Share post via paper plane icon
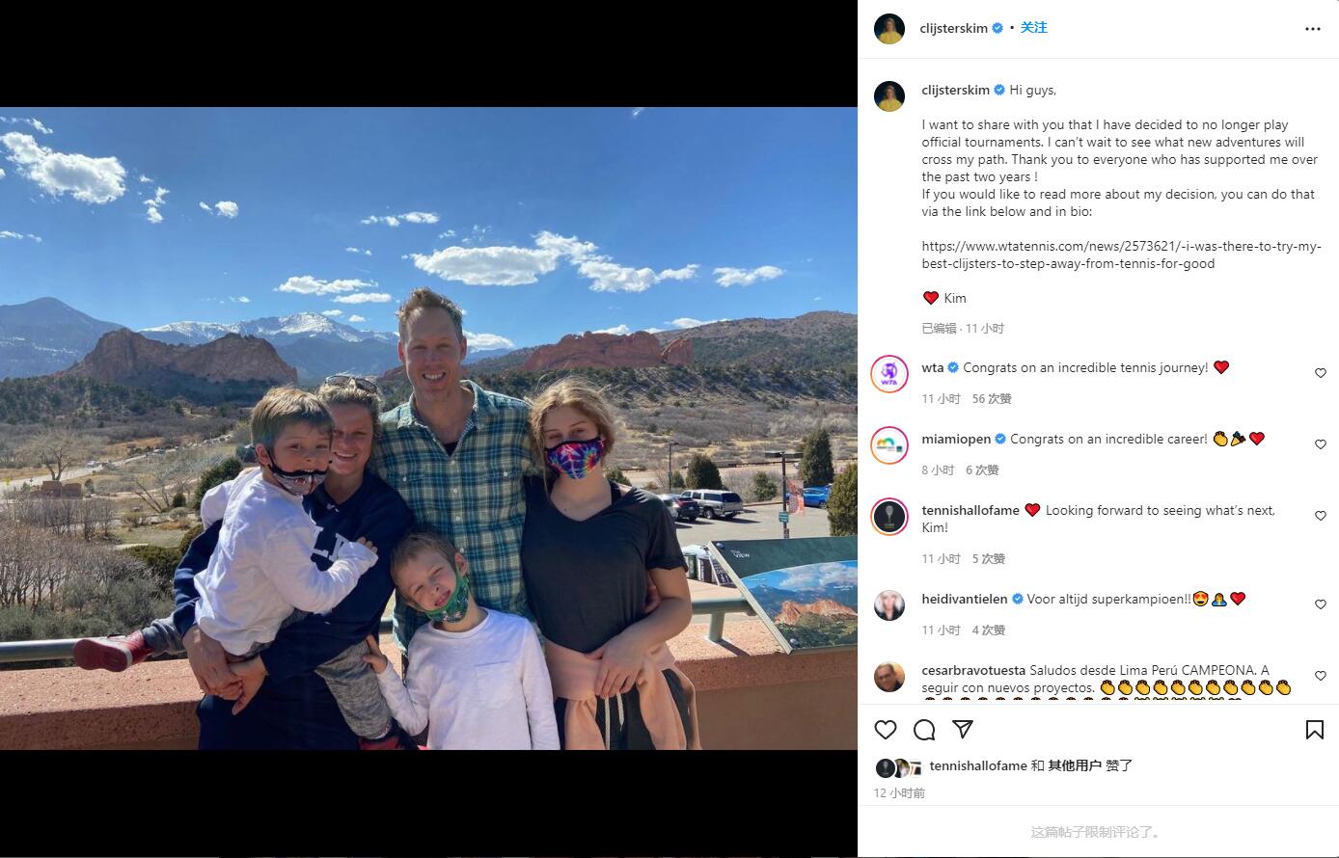 coord(963,729)
